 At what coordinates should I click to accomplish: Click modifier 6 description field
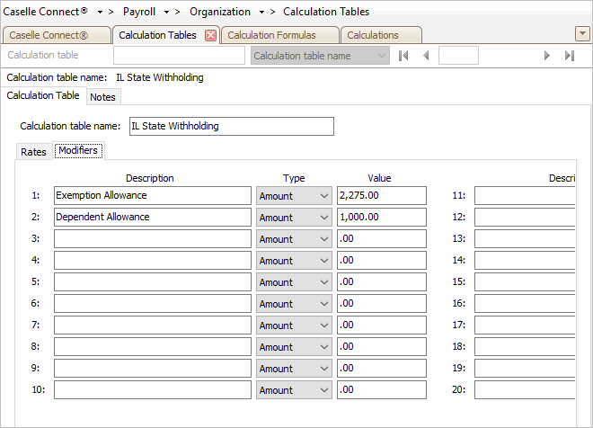pyautogui.click(x=153, y=304)
